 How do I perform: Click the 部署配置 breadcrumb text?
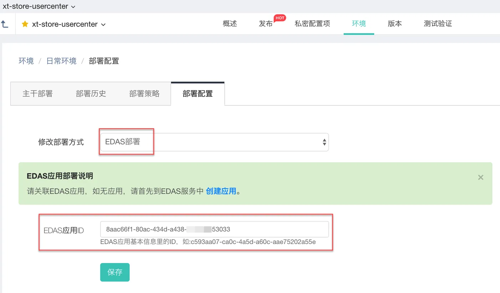click(x=104, y=61)
